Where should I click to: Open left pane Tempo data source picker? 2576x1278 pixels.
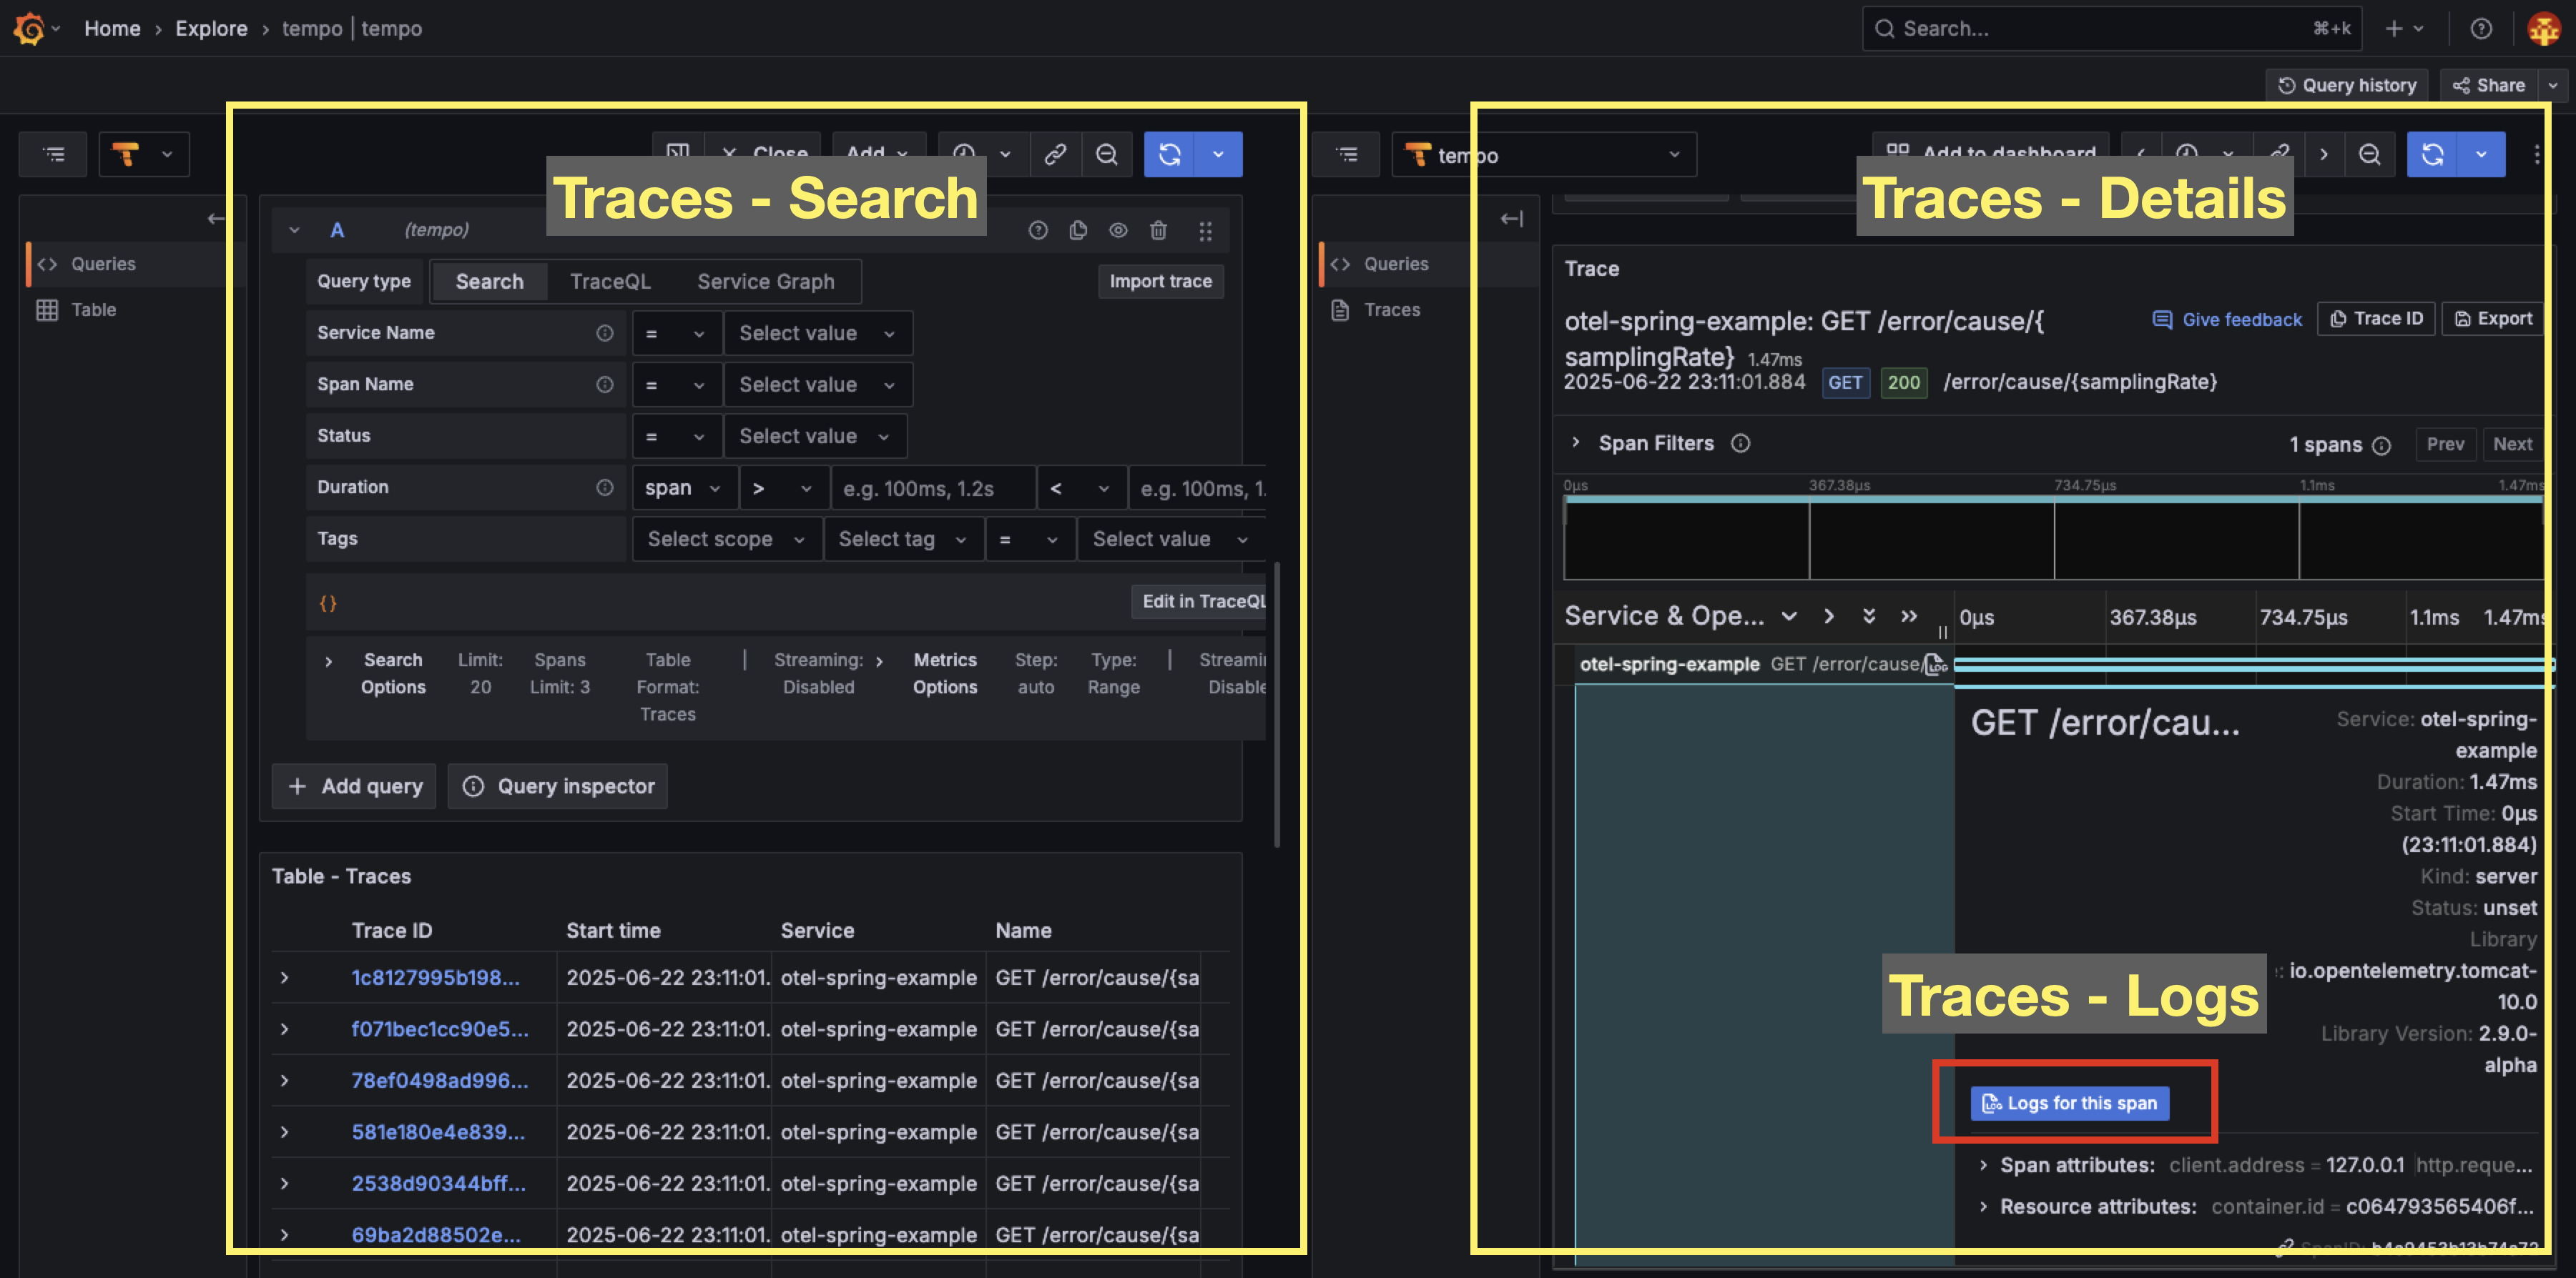tap(144, 154)
